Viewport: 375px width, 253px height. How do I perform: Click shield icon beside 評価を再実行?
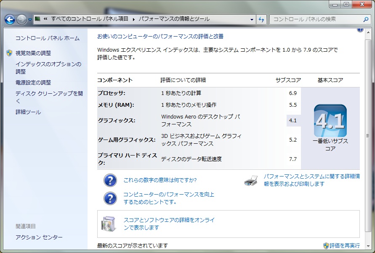(x=326, y=245)
